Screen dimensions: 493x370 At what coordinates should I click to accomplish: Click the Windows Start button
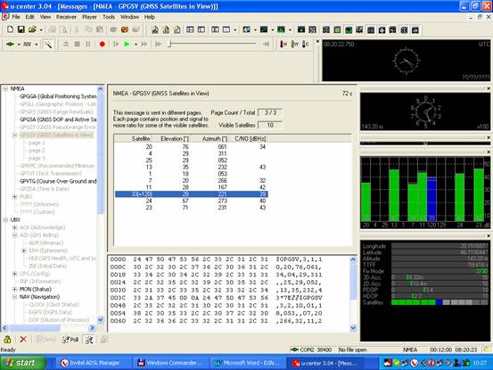click(x=22, y=363)
